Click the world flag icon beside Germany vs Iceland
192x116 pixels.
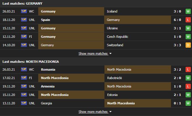point(24,11)
